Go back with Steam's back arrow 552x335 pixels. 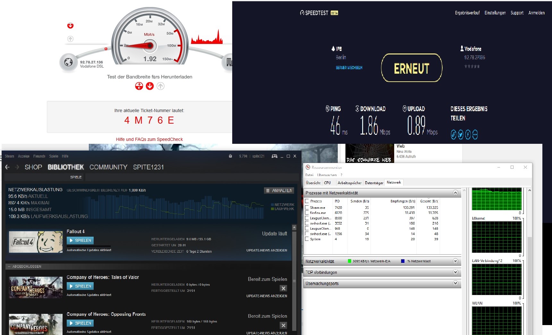(7, 167)
